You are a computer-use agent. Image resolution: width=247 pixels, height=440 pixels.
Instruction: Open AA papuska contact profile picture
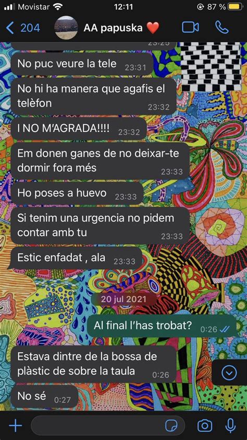tap(66, 28)
